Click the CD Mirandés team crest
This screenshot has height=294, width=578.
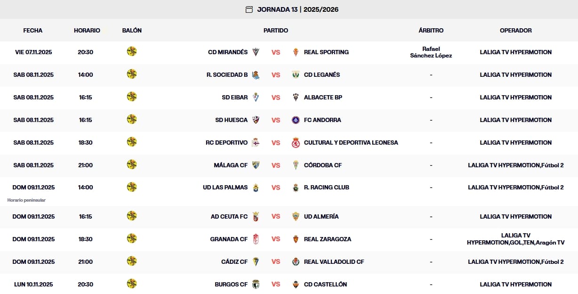[x=256, y=52]
